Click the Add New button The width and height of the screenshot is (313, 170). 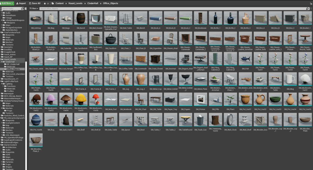[x=7, y=3]
